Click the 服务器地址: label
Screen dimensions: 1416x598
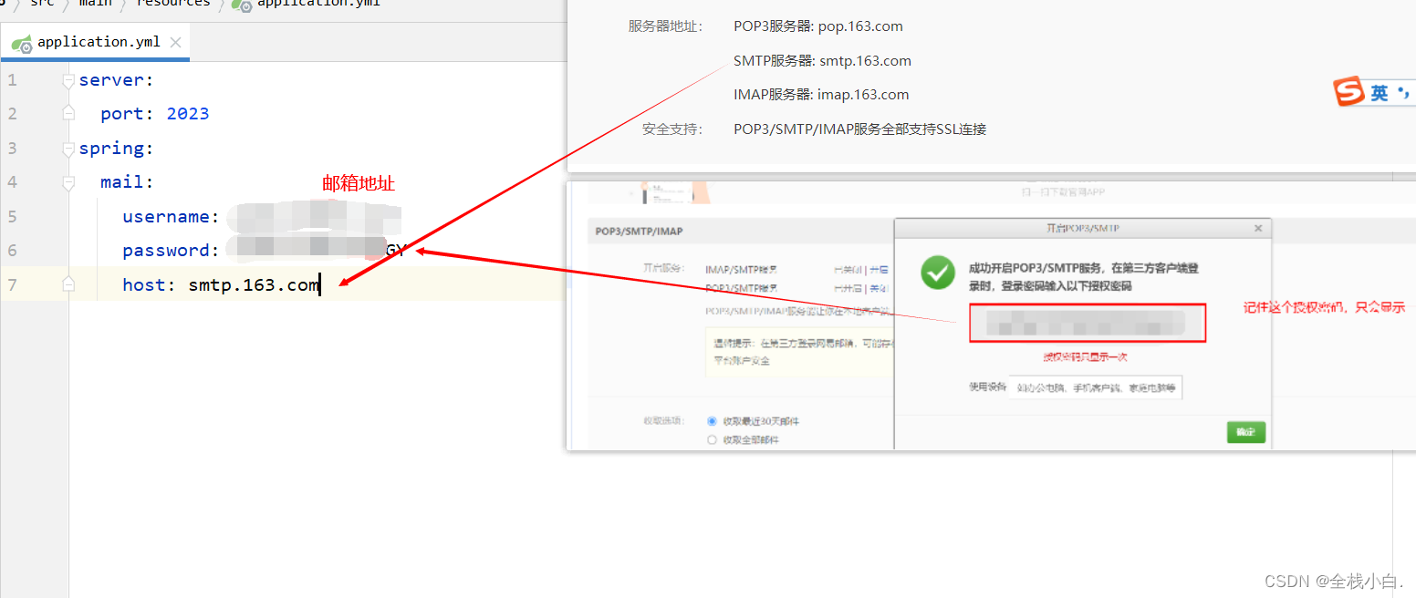pos(665,26)
